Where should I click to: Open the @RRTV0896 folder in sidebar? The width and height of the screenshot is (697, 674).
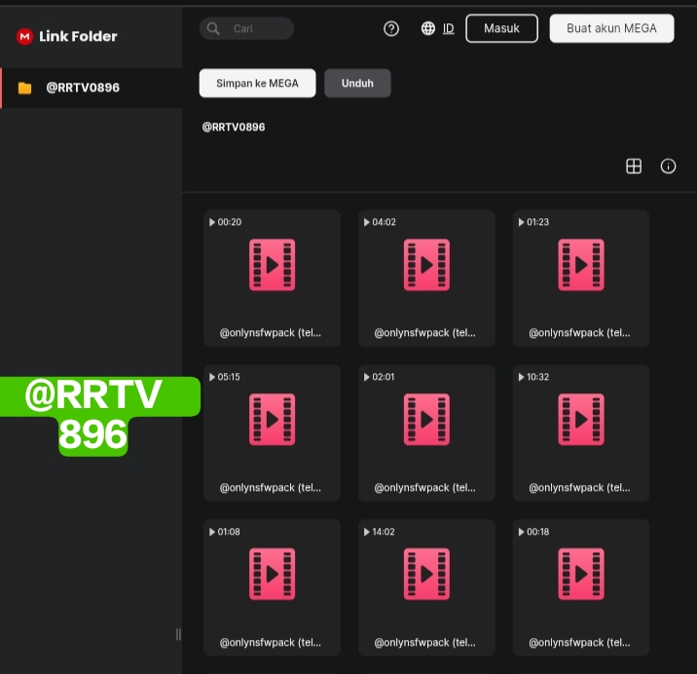click(x=92, y=88)
